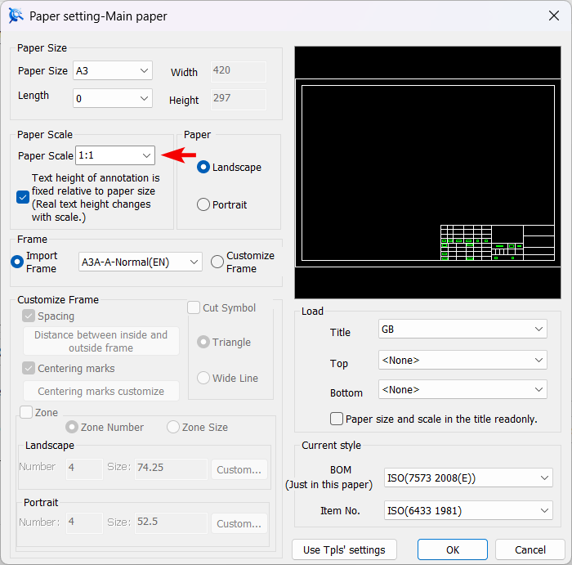Click the Cancel button
This screenshot has width=572, height=565.
click(530, 549)
